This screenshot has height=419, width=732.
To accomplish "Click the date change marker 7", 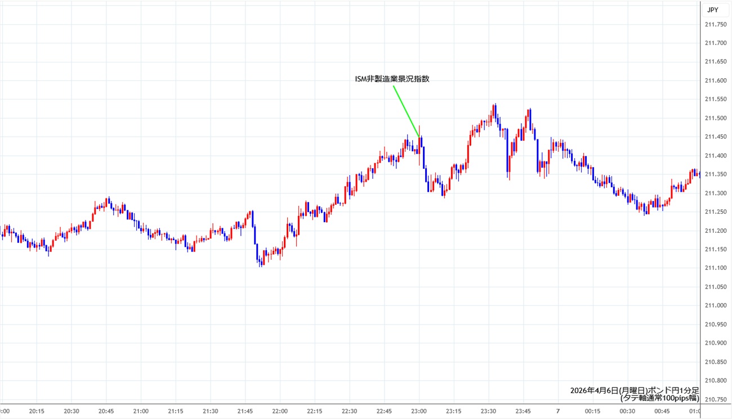I will (557, 411).
